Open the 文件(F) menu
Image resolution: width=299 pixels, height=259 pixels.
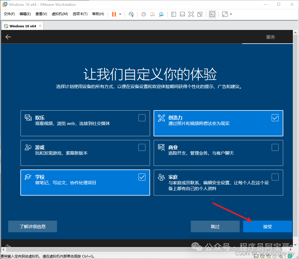tap(9, 14)
